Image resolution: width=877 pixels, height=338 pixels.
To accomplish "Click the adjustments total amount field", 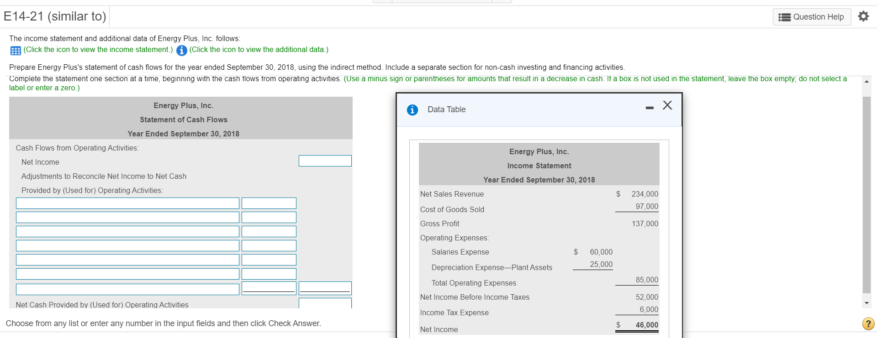I will point(325,288).
